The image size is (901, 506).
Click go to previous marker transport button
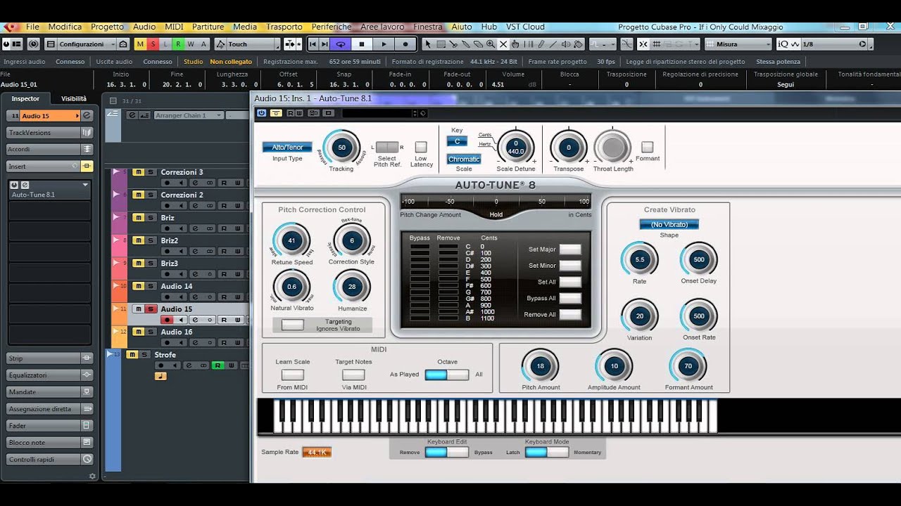tap(314, 44)
